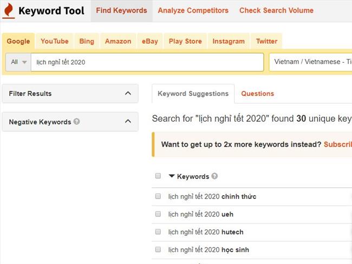Switch to the eBay tab
The height and width of the screenshot is (264, 352).
(x=149, y=41)
